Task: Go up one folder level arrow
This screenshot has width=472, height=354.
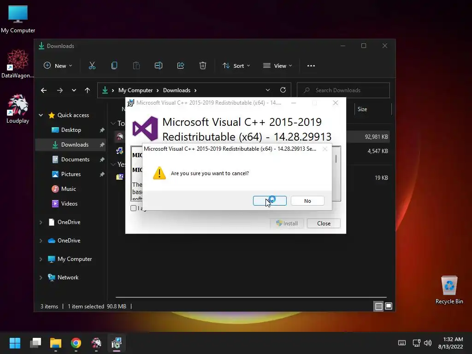Action: [x=87, y=90]
